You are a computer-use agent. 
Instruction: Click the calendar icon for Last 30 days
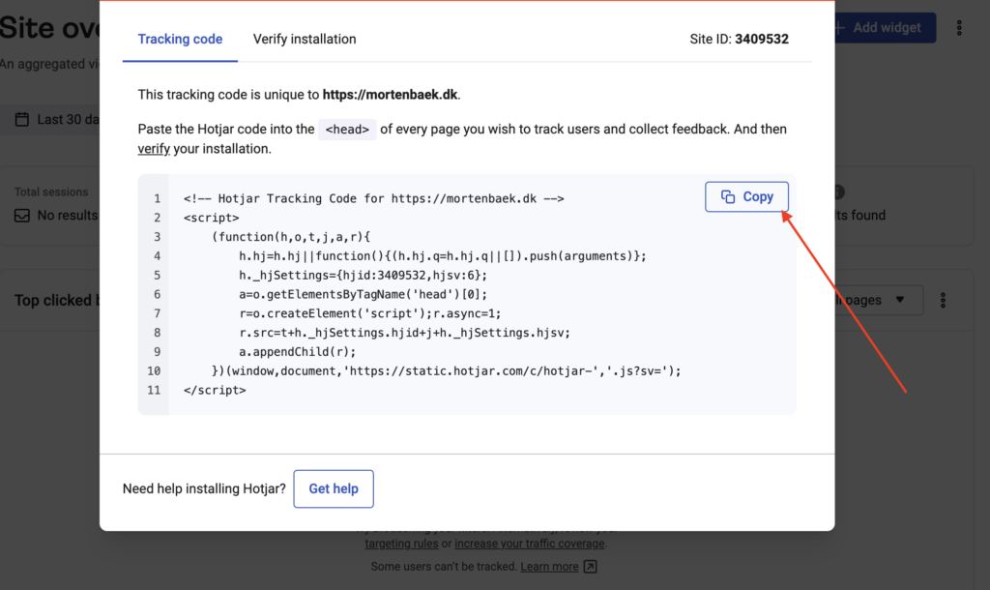click(x=22, y=120)
